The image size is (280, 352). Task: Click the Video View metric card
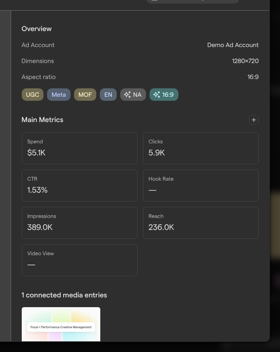point(79,260)
